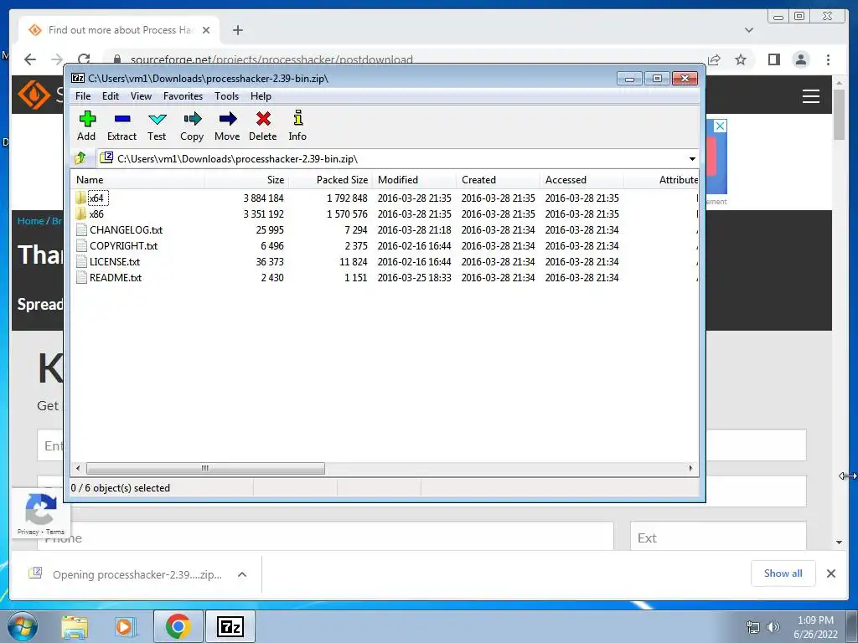The image size is (858, 643).
Task: Click the reCAPTCHA badge logo
Action: pyautogui.click(x=40, y=509)
